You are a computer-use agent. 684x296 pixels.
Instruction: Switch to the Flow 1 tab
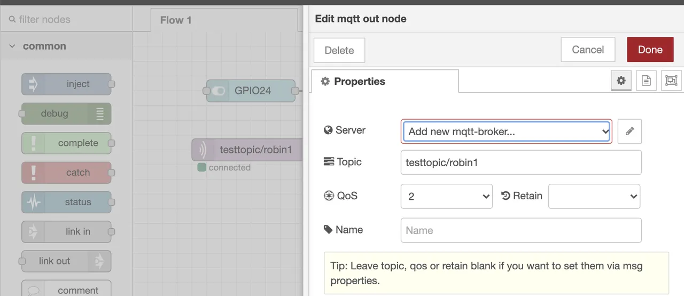click(x=224, y=20)
